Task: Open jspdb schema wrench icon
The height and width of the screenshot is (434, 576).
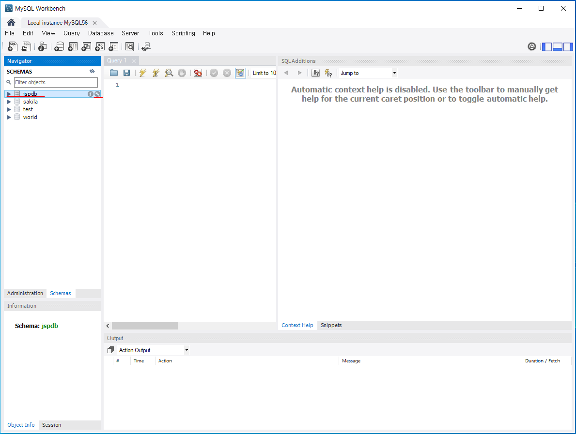Action: tap(97, 94)
